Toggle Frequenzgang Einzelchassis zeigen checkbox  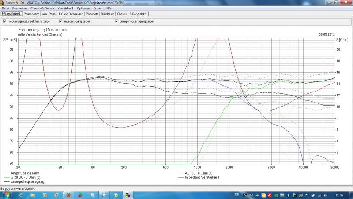[4, 21]
